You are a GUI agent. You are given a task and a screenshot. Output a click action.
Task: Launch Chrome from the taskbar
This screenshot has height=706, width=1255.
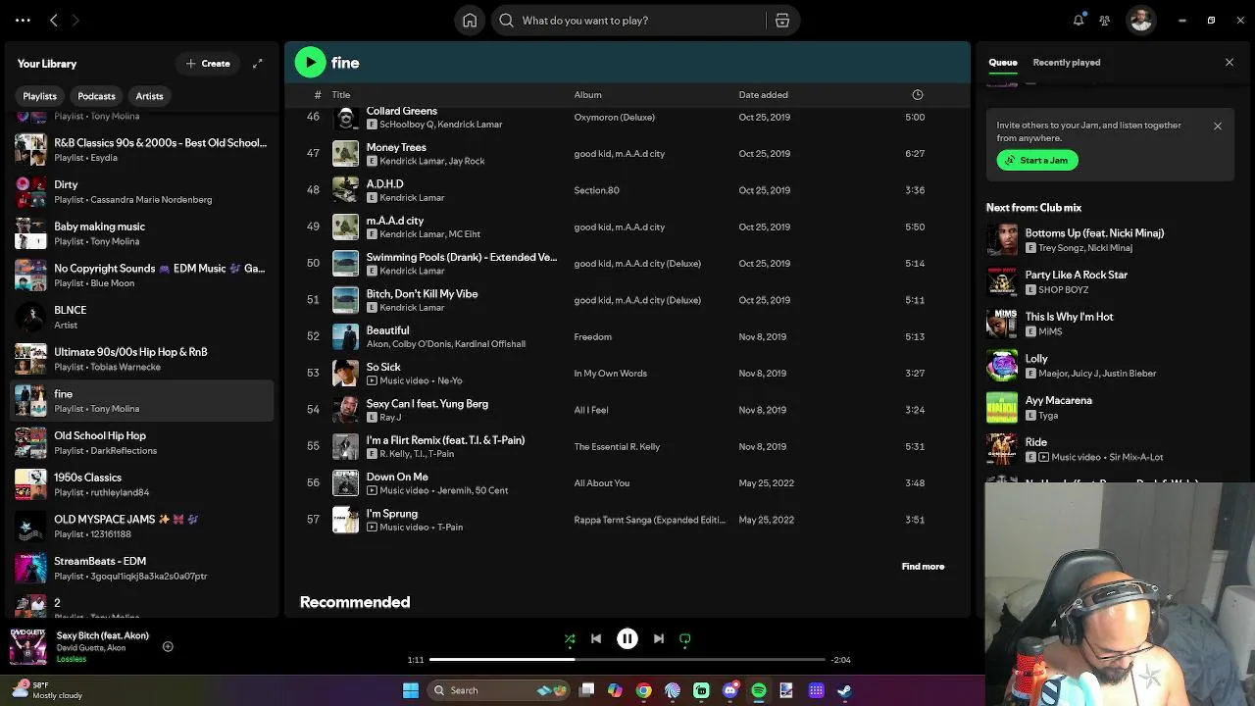(643, 690)
